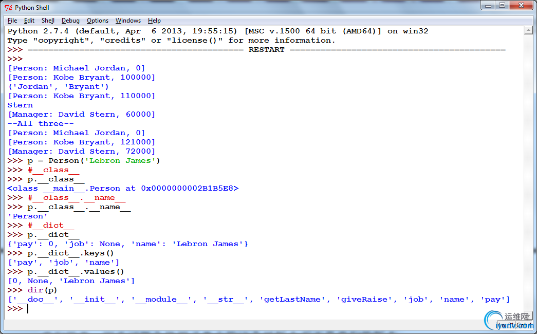Image resolution: width=537 pixels, height=334 pixels.
Task: Maximize the Python Shell window
Action: click(x=502, y=6)
